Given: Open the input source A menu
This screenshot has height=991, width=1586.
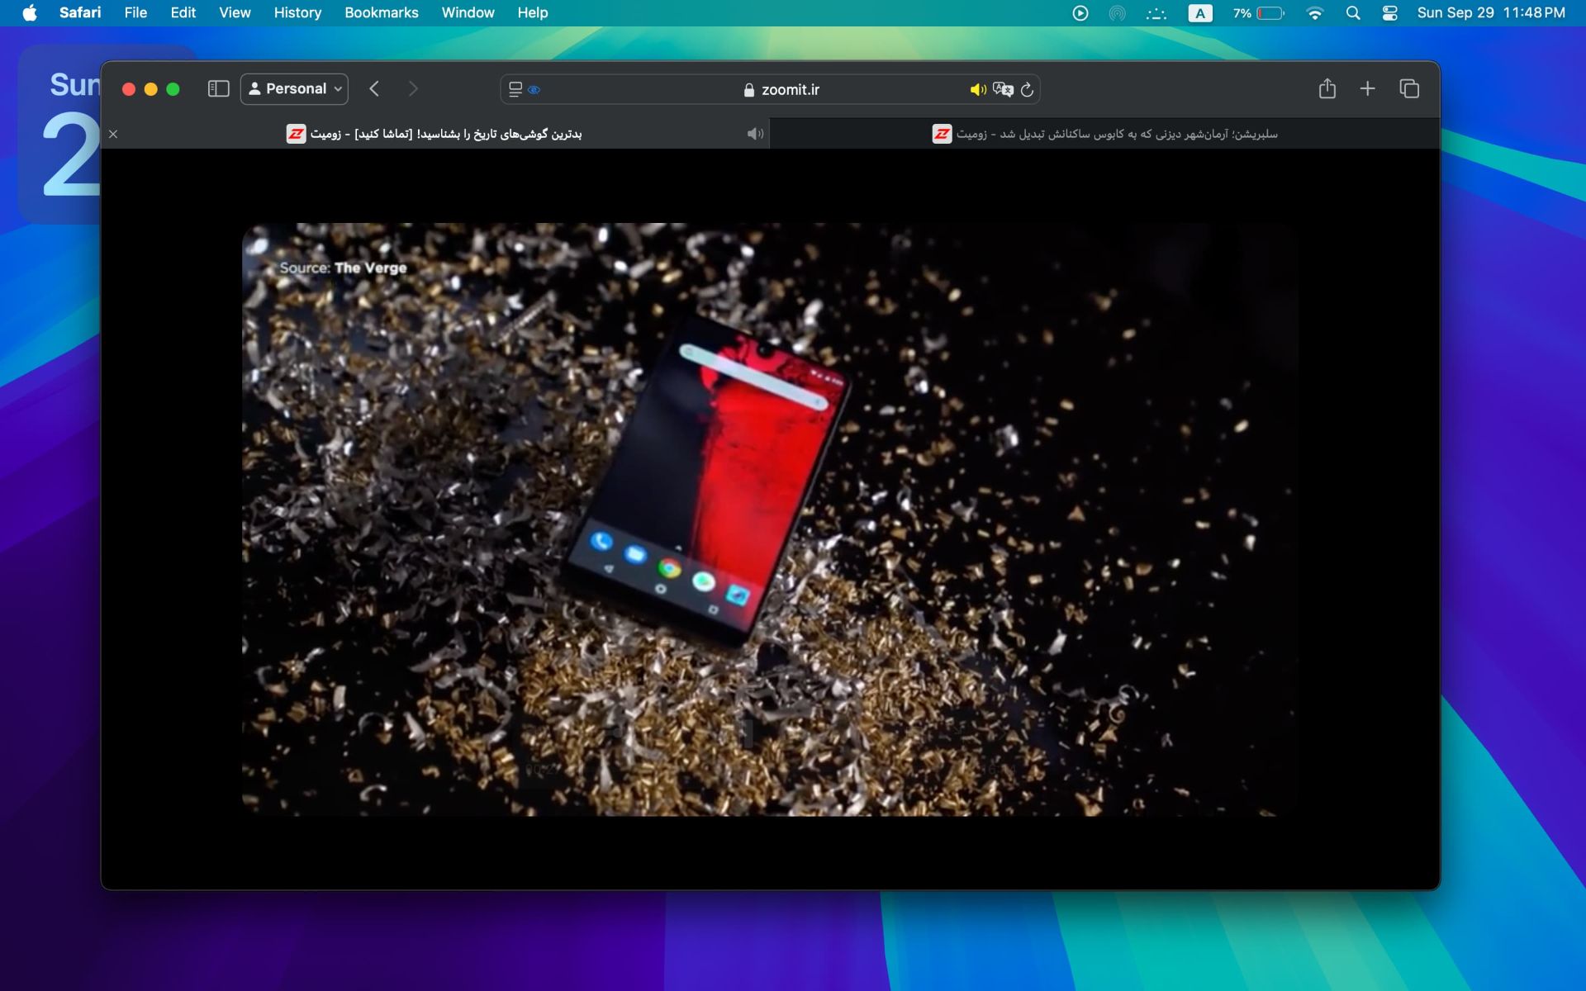Looking at the screenshot, I should click(1200, 13).
